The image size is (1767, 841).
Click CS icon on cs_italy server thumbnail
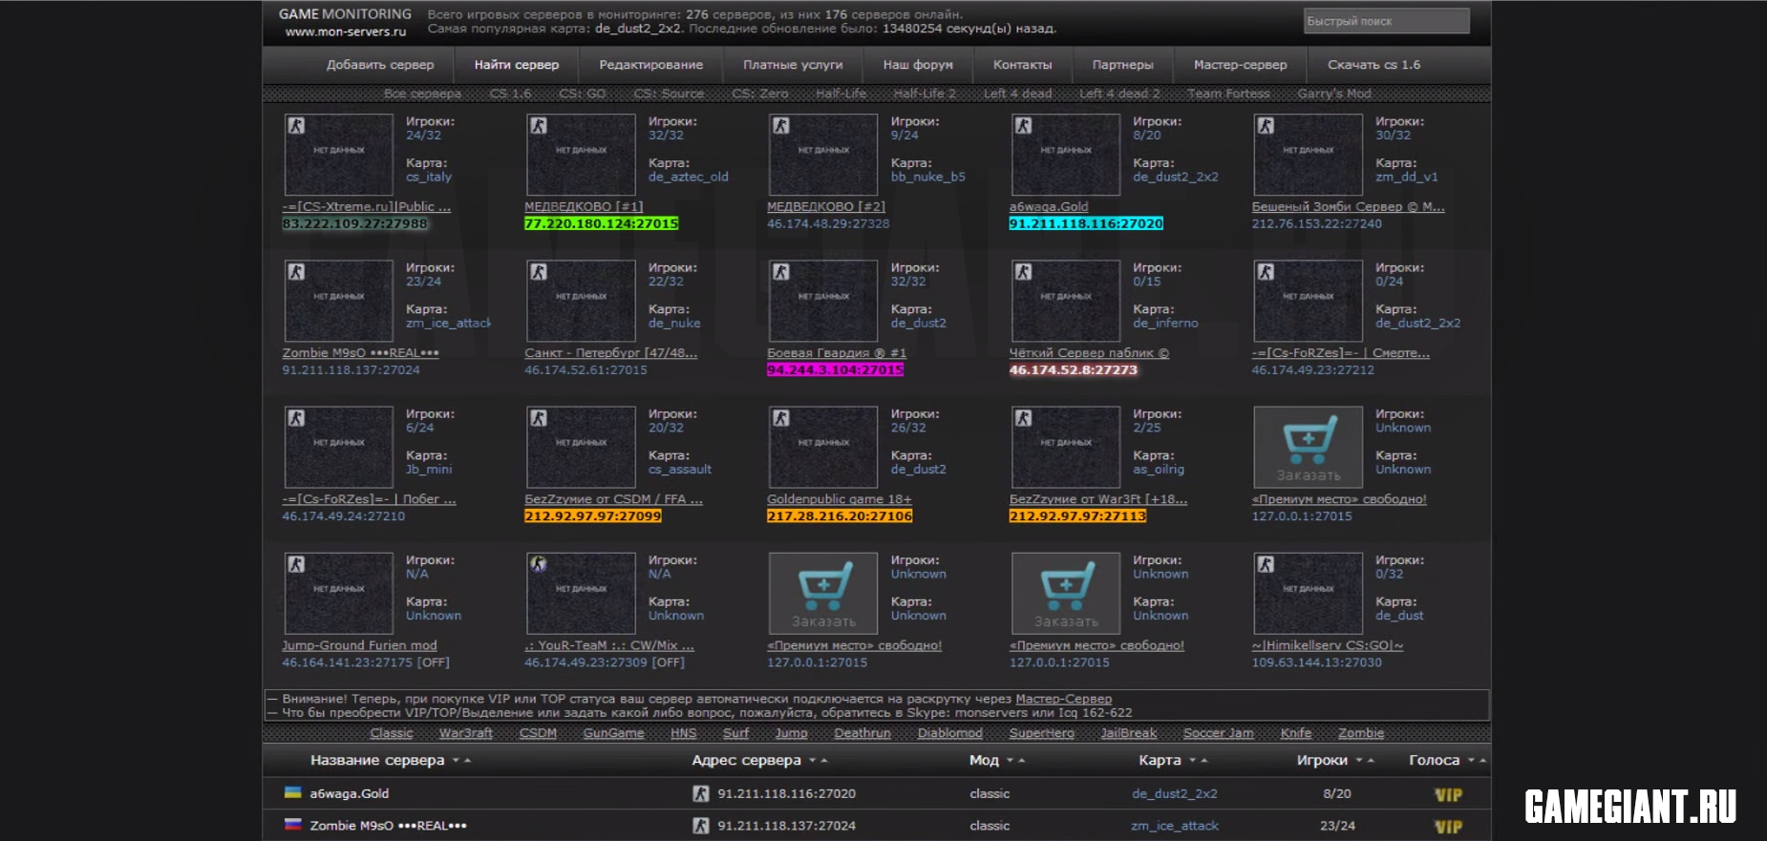(296, 126)
